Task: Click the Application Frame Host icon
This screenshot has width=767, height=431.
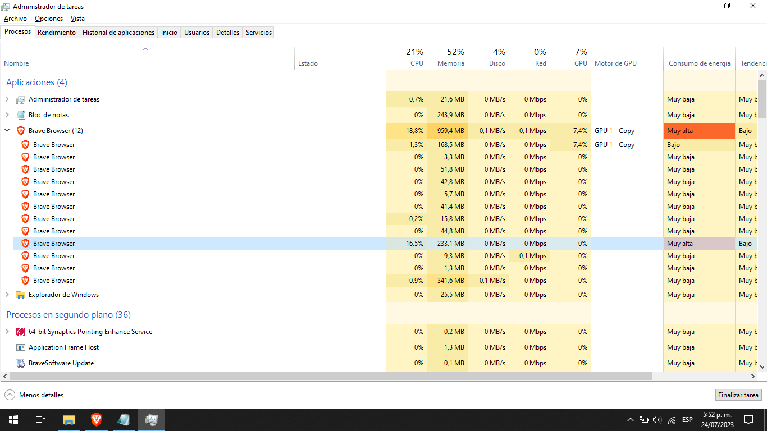Action: click(21, 347)
